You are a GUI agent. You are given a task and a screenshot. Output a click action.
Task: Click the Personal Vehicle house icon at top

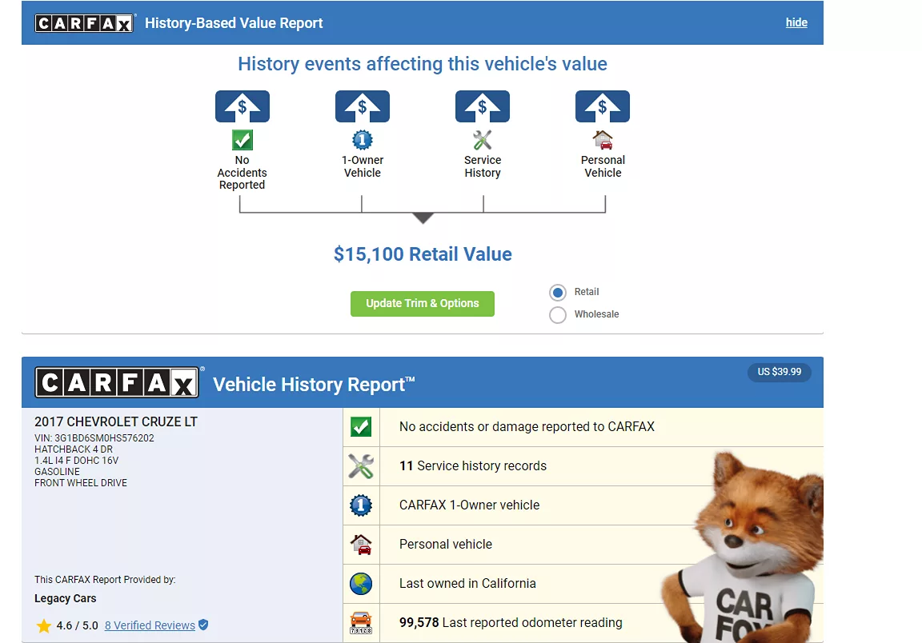pyautogui.click(x=603, y=140)
